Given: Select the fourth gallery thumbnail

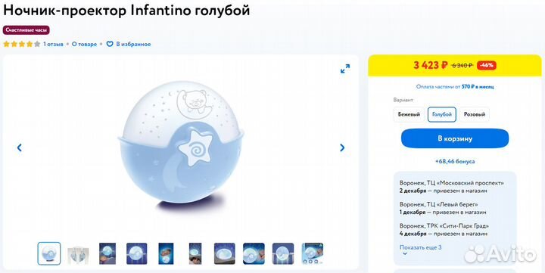Looking at the screenshot, I should pyautogui.click(x=136, y=253).
